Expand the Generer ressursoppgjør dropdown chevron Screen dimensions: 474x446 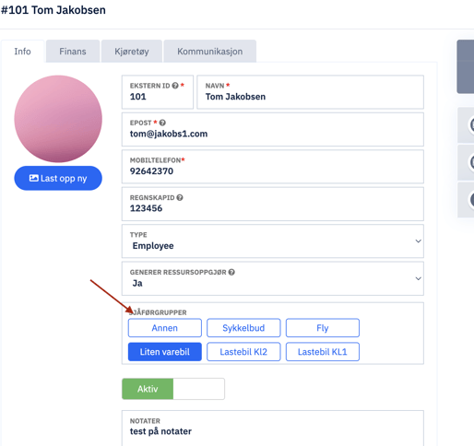[x=418, y=278]
